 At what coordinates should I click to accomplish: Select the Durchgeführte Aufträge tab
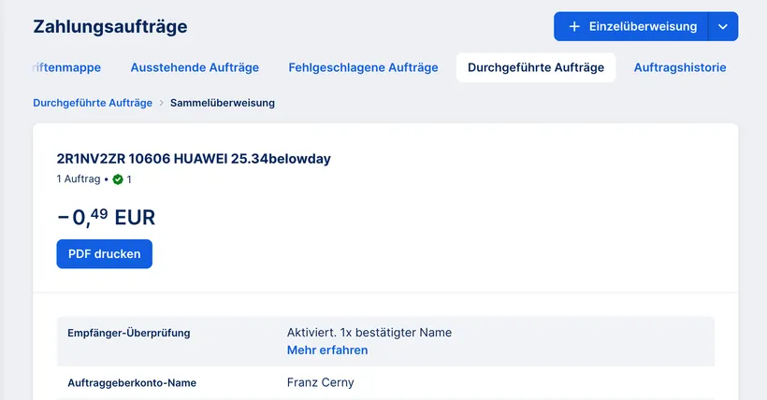coord(535,67)
